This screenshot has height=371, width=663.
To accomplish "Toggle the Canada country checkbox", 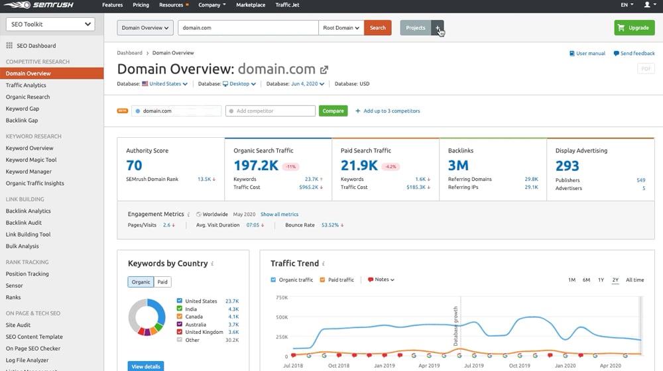I will (x=179, y=316).
